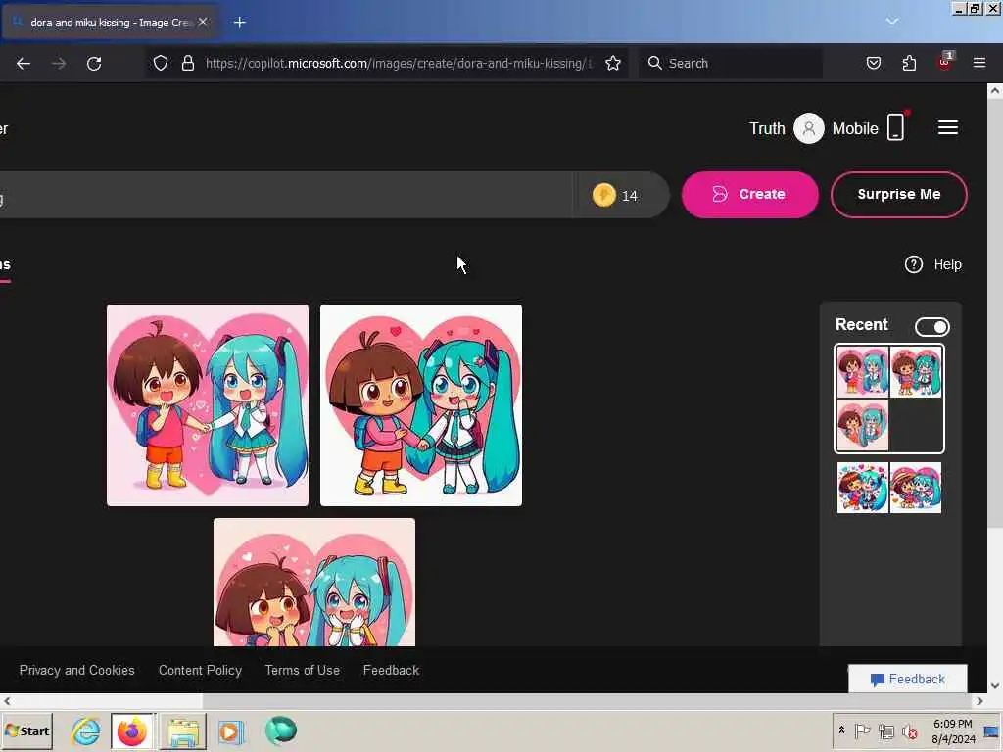This screenshot has height=752, width=1003.
Task: Open the green globe taskbar app
Action: (x=280, y=730)
